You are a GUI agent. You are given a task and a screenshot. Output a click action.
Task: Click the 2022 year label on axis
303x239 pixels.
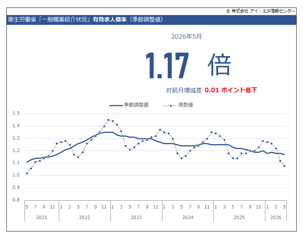[x=85, y=218]
